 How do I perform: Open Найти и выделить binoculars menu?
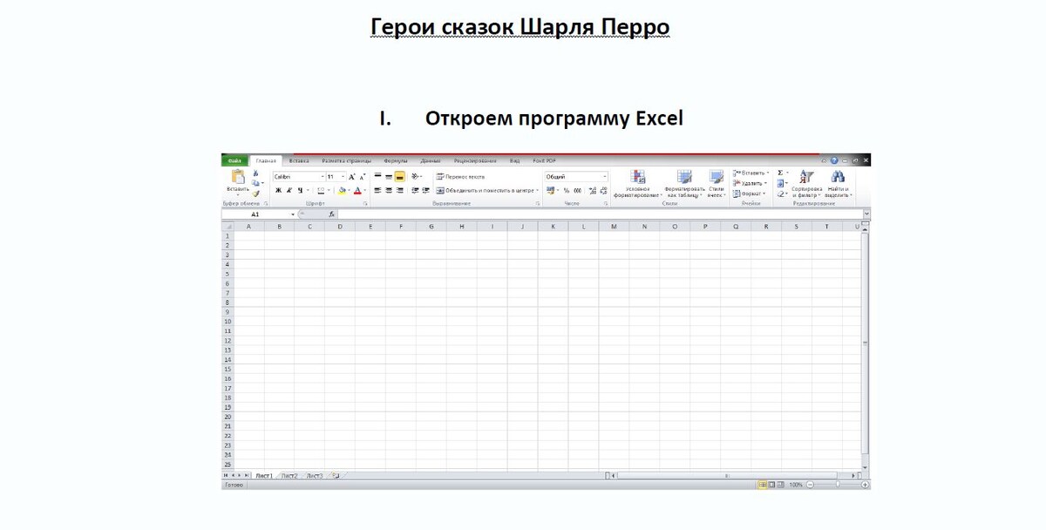point(838,184)
